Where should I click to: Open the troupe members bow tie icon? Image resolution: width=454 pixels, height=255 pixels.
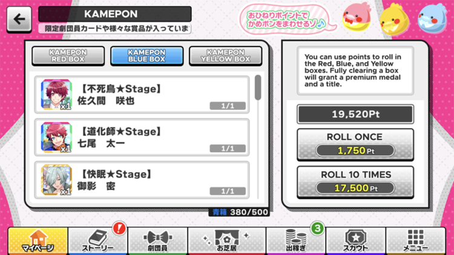point(157,241)
